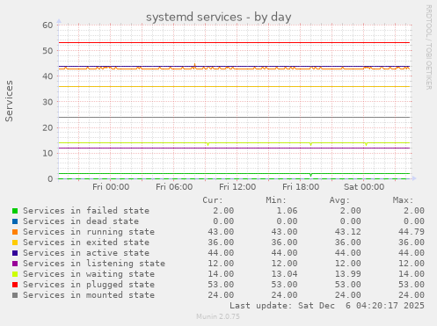Click the waiting state average value 13.99
The width and height of the screenshot is (437, 326).
[x=347, y=274]
